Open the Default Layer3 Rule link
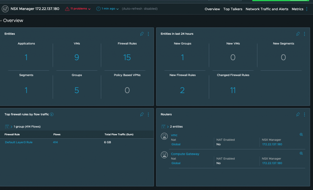The image size is (313, 190). coord(19,142)
